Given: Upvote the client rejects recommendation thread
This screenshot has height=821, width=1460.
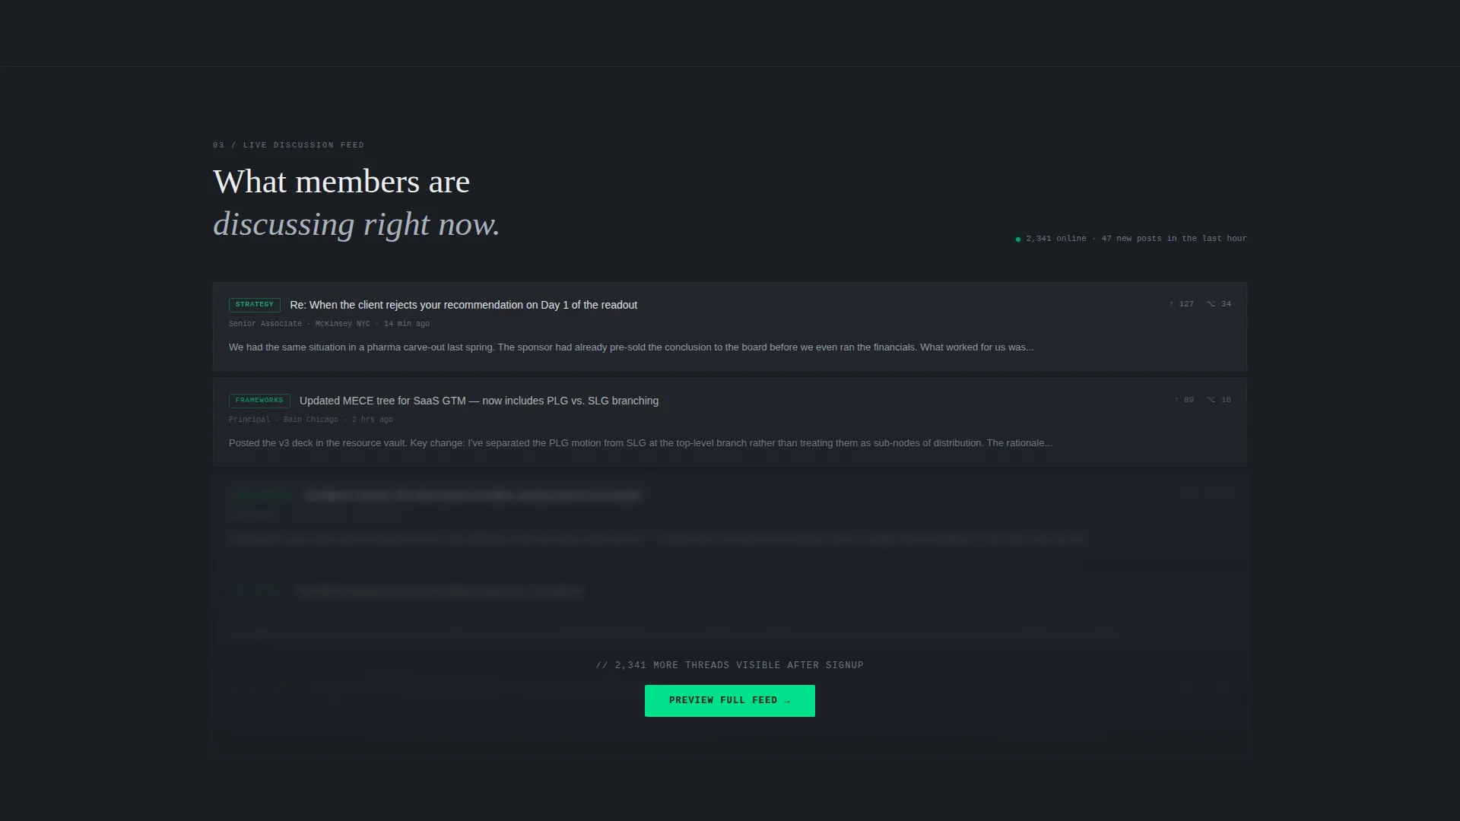Looking at the screenshot, I should (x=1181, y=304).
